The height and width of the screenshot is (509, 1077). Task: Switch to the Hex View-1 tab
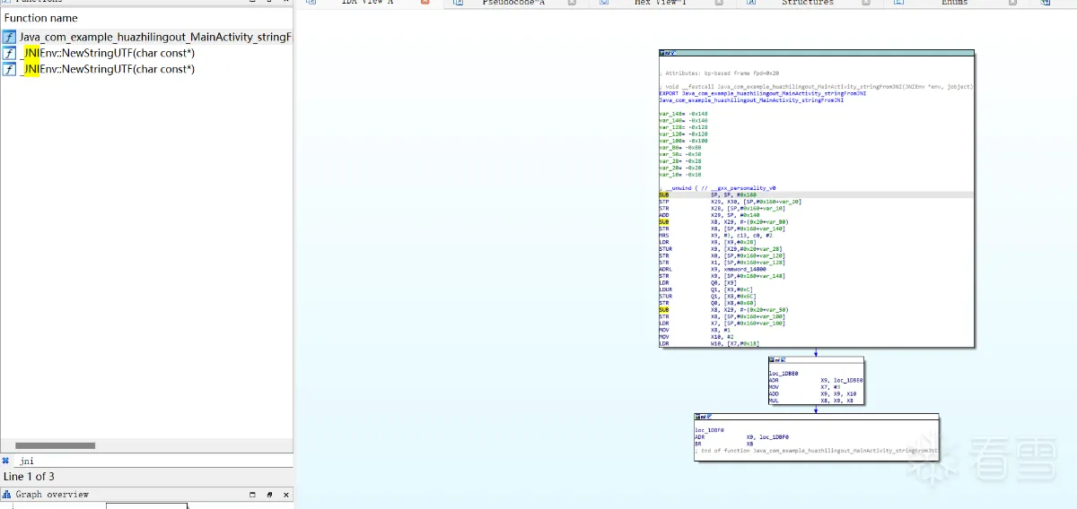point(660,3)
